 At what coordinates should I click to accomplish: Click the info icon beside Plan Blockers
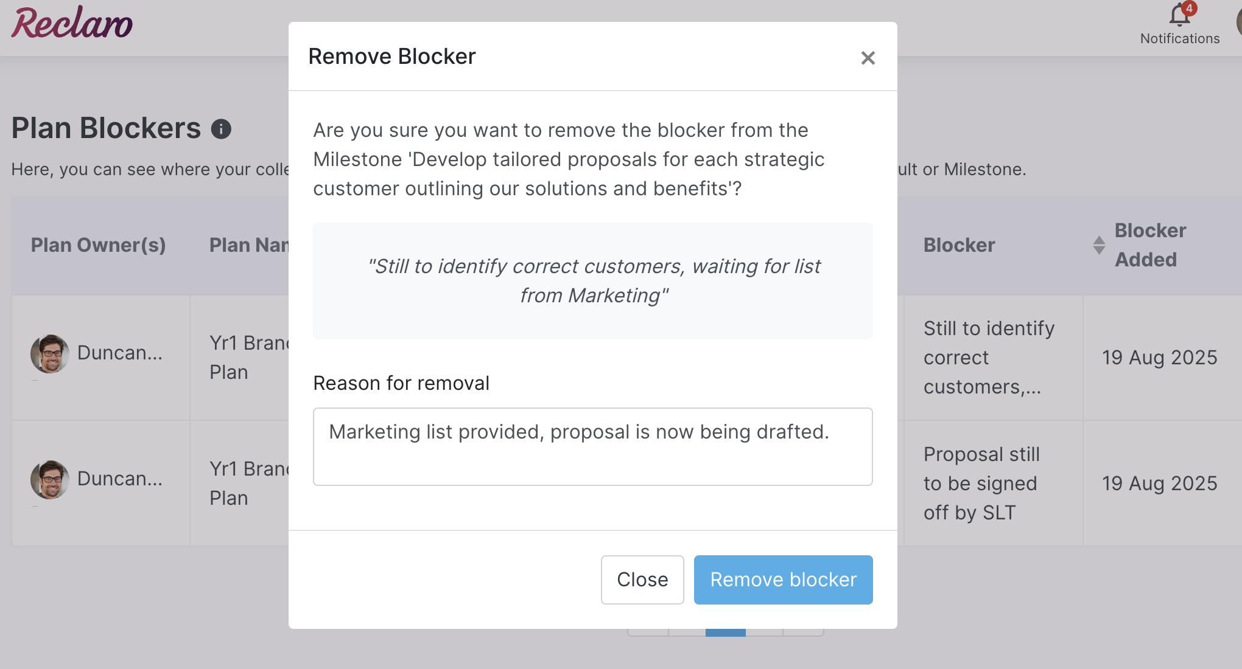click(x=221, y=129)
